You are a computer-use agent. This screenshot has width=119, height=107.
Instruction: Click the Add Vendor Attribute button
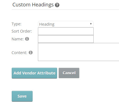coord(34,73)
